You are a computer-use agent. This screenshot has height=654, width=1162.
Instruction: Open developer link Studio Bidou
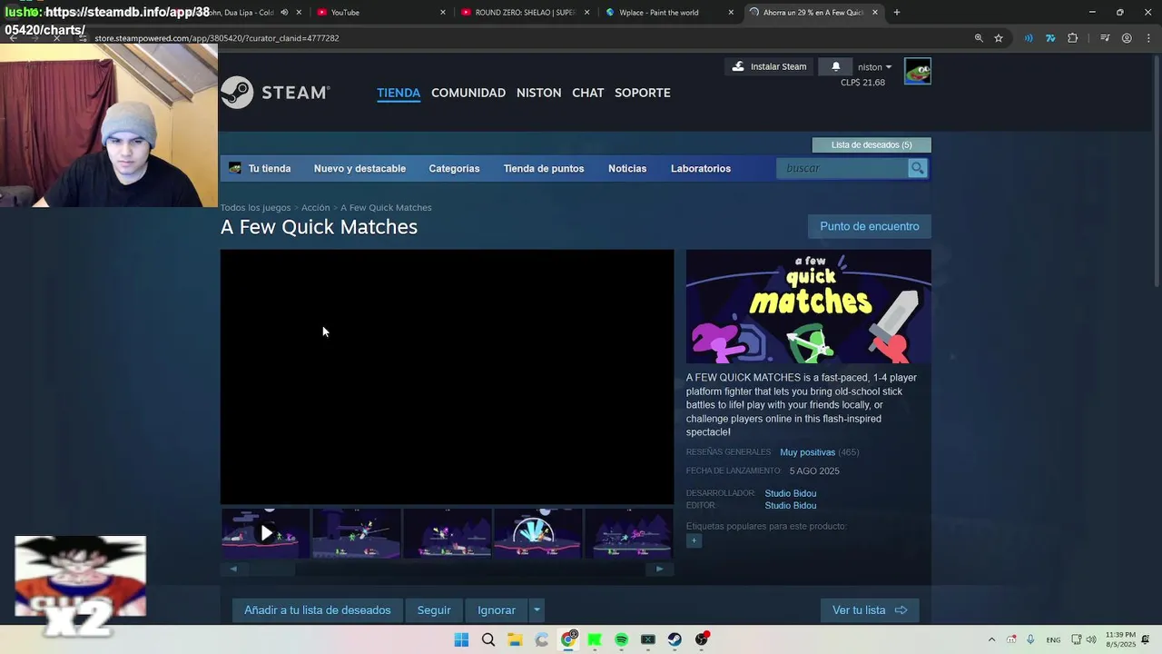pyautogui.click(x=790, y=493)
